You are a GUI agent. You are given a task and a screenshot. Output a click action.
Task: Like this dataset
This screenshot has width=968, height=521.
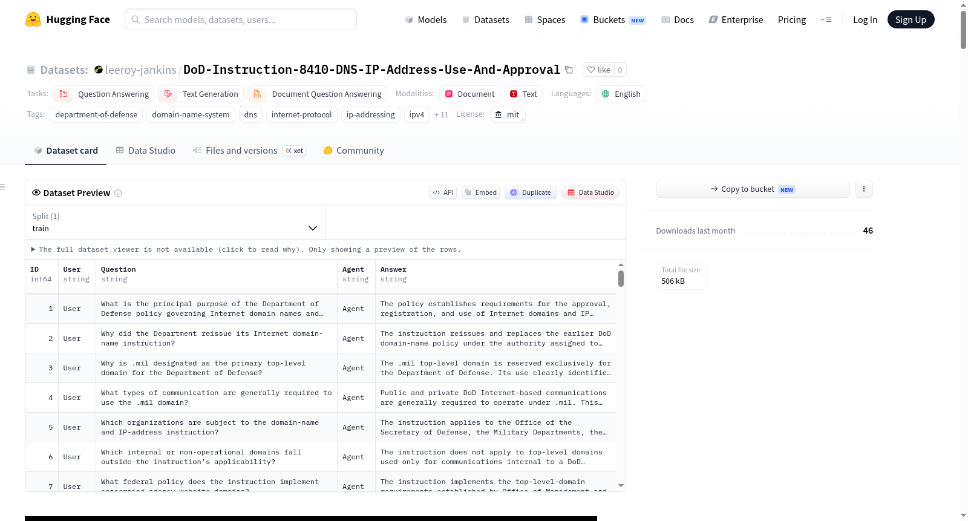[x=598, y=70]
